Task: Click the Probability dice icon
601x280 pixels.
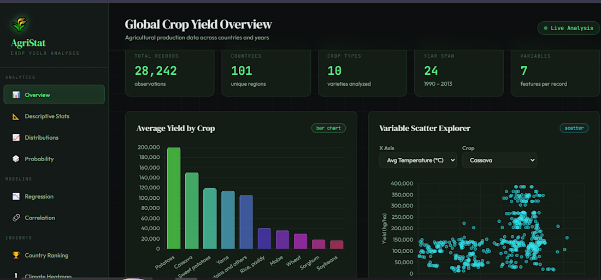Action: pyautogui.click(x=16, y=159)
